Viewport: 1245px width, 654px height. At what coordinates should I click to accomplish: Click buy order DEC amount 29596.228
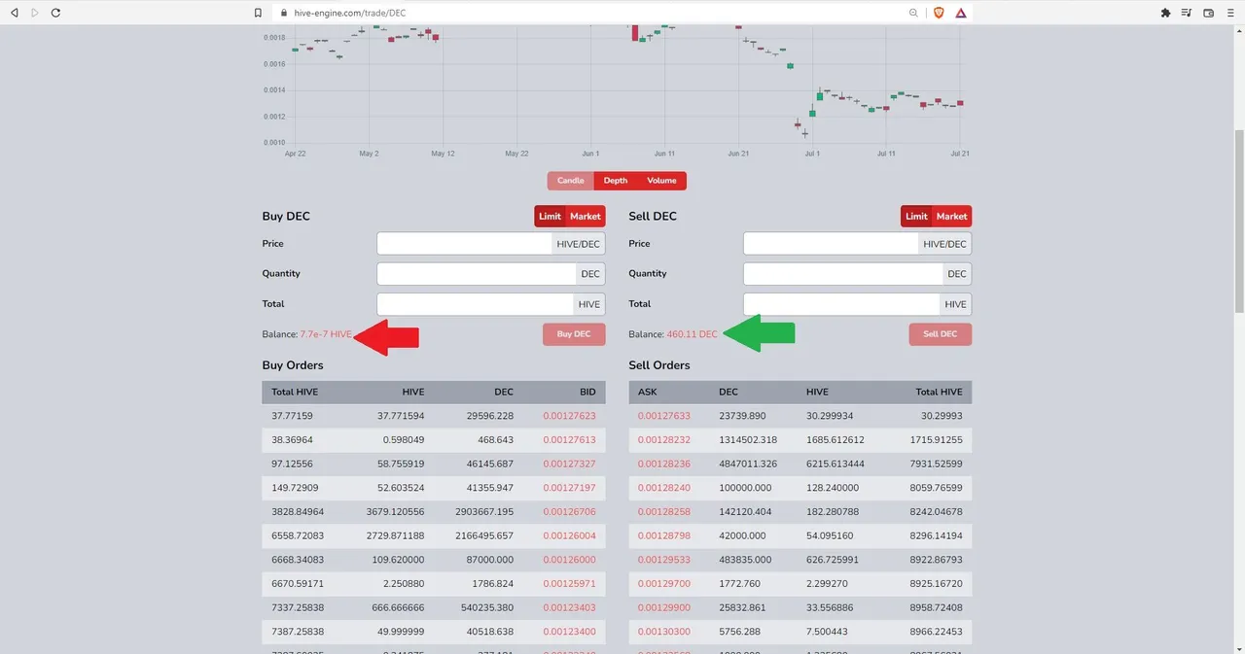(490, 416)
